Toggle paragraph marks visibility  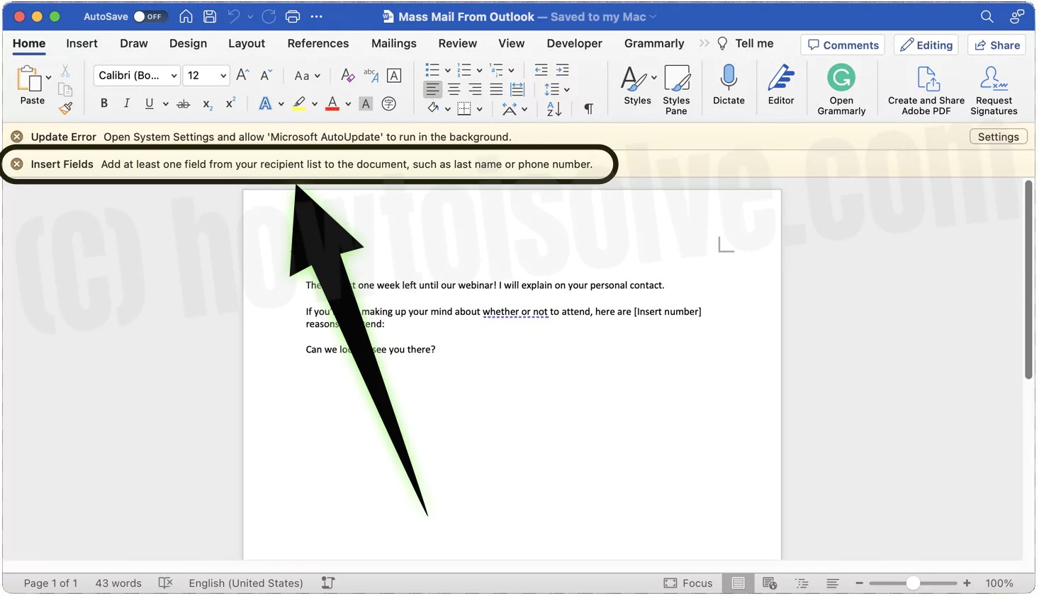588,108
